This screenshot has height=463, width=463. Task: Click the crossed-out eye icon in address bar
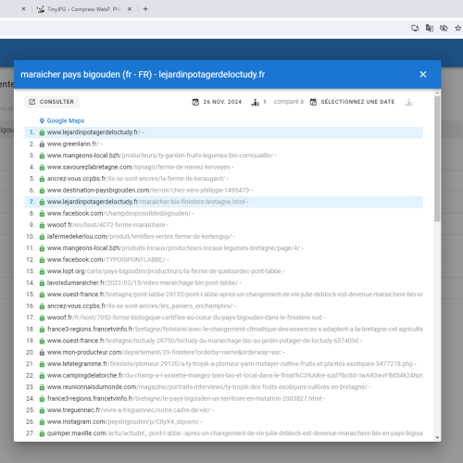click(x=444, y=28)
